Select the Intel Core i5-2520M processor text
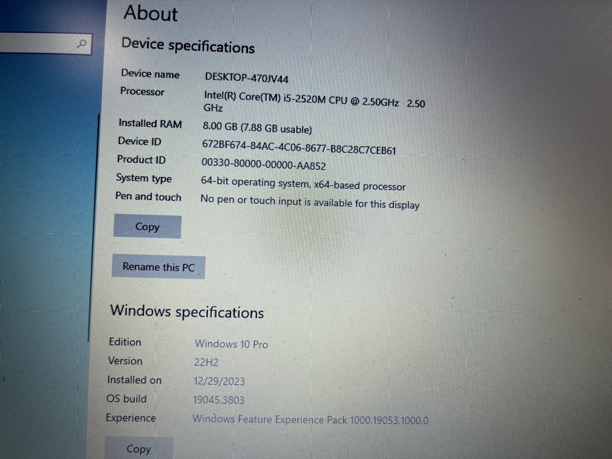Viewport: 612px width, 459px height. [x=314, y=101]
